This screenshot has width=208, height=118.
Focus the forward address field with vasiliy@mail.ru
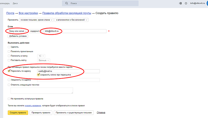(68, 71)
